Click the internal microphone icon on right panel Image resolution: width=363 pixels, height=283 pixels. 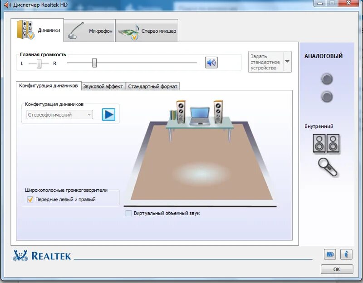(328, 168)
